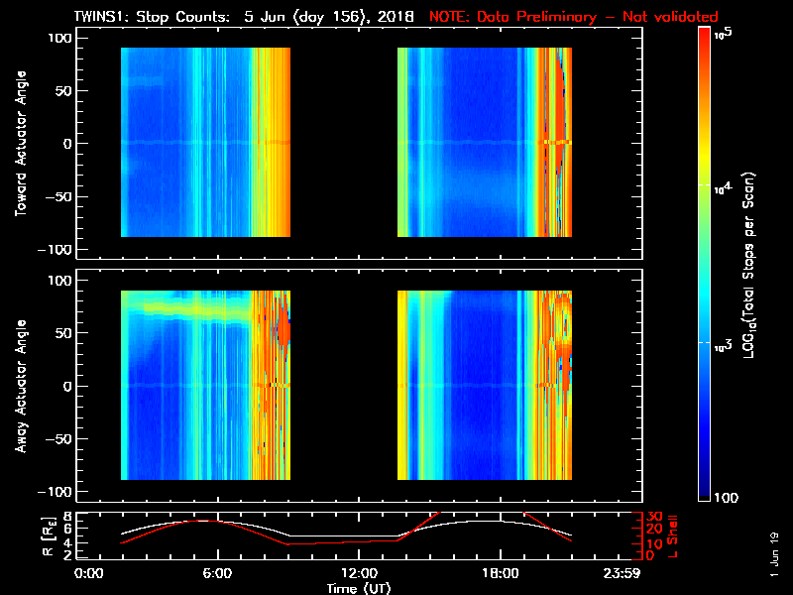Click the 18:00 time axis label

click(501, 573)
